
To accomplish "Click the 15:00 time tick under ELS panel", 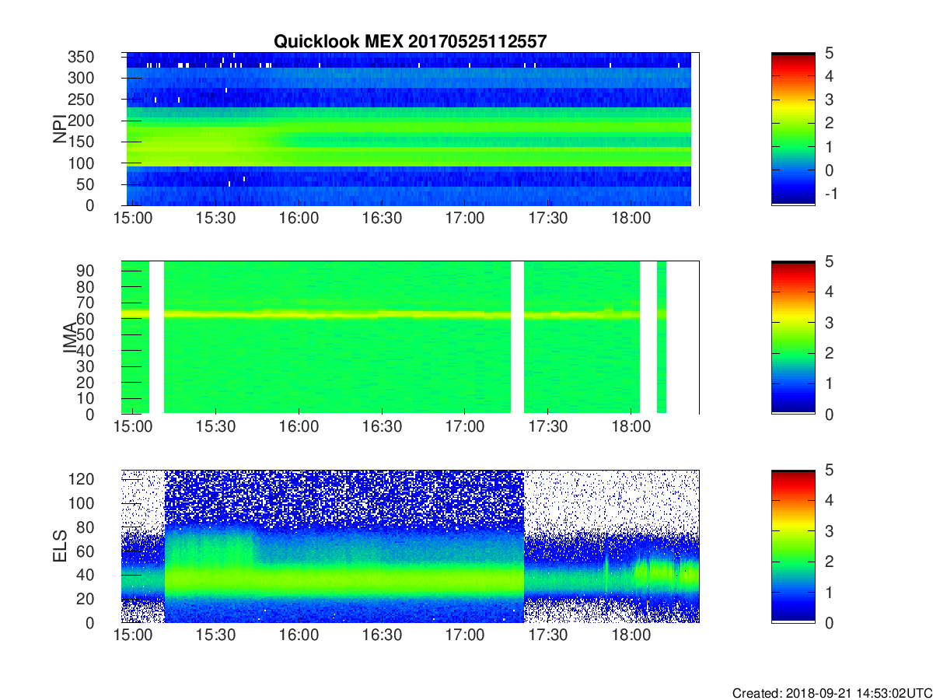I will tap(133, 635).
